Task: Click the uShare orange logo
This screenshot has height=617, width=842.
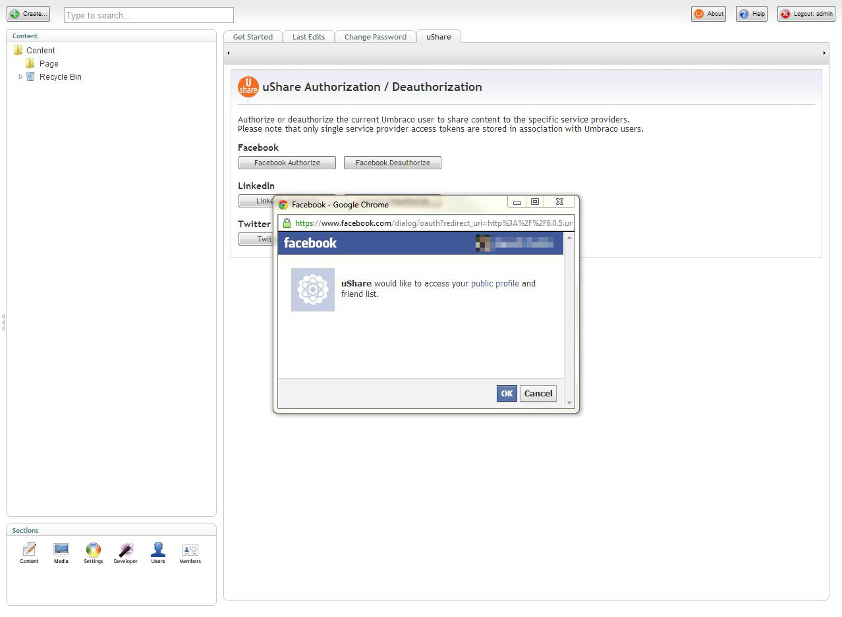Action: (x=248, y=87)
